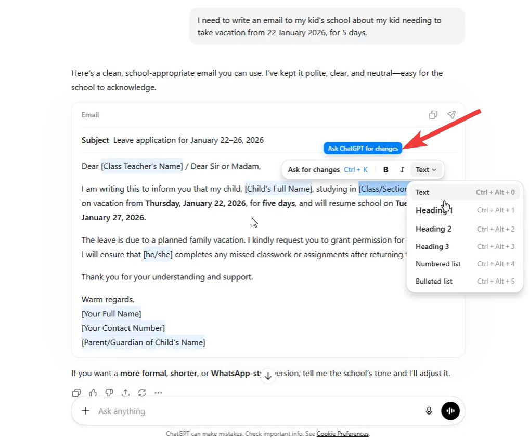Viewport: 529px width, 440px height.
Task: Jump to bottom with down arrow button
Action: [x=268, y=376]
